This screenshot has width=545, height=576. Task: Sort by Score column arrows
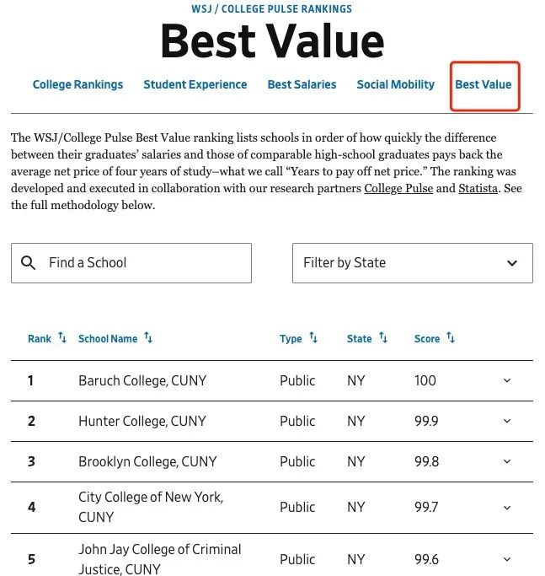click(451, 338)
